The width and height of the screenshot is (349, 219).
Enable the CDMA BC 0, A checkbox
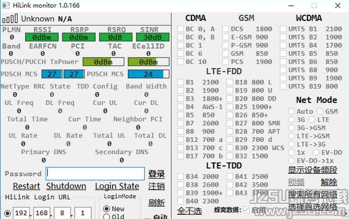click(180, 29)
